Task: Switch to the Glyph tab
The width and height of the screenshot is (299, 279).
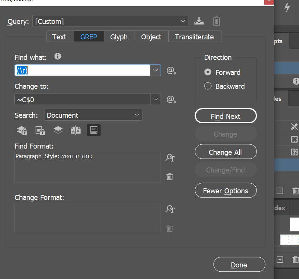Action: pos(119,37)
